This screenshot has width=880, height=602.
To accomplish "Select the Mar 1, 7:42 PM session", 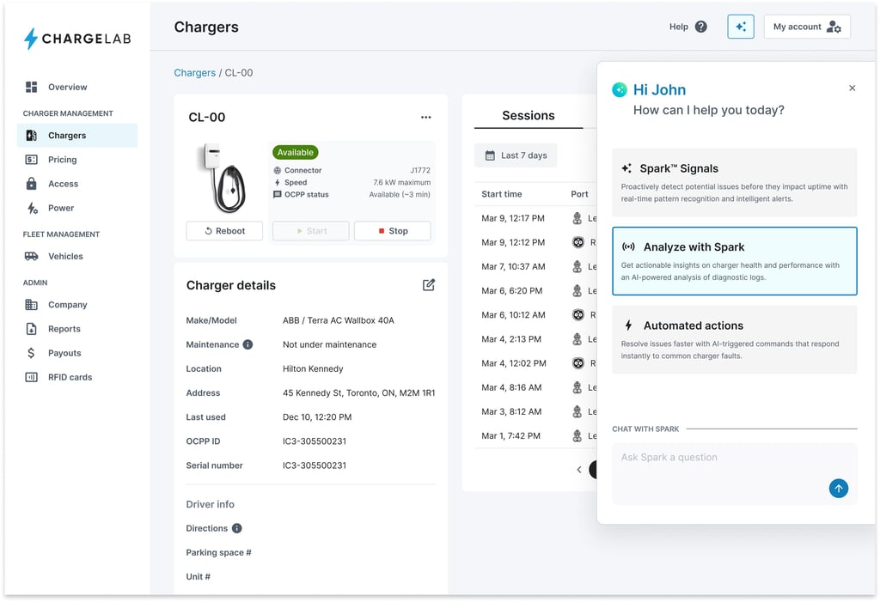I will point(535,435).
